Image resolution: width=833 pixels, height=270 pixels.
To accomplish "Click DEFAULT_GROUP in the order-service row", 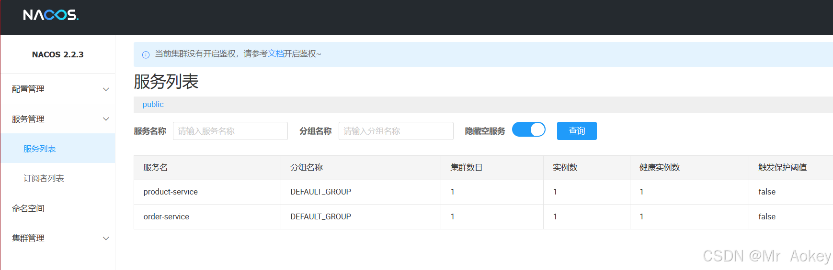I will pos(320,216).
